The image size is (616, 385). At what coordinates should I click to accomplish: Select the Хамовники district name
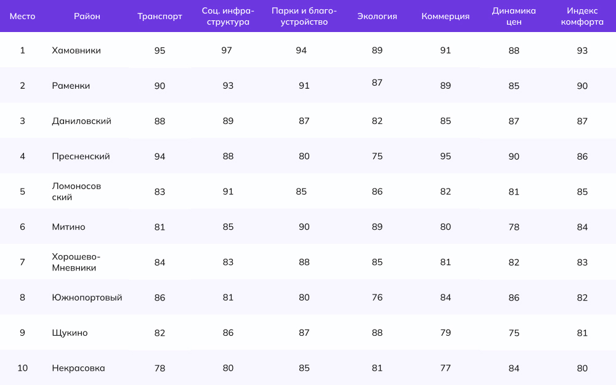(x=76, y=51)
